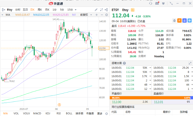This screenshot has width=193, height=116.
Task: Set a price alert bell
Action: (174, 21)
